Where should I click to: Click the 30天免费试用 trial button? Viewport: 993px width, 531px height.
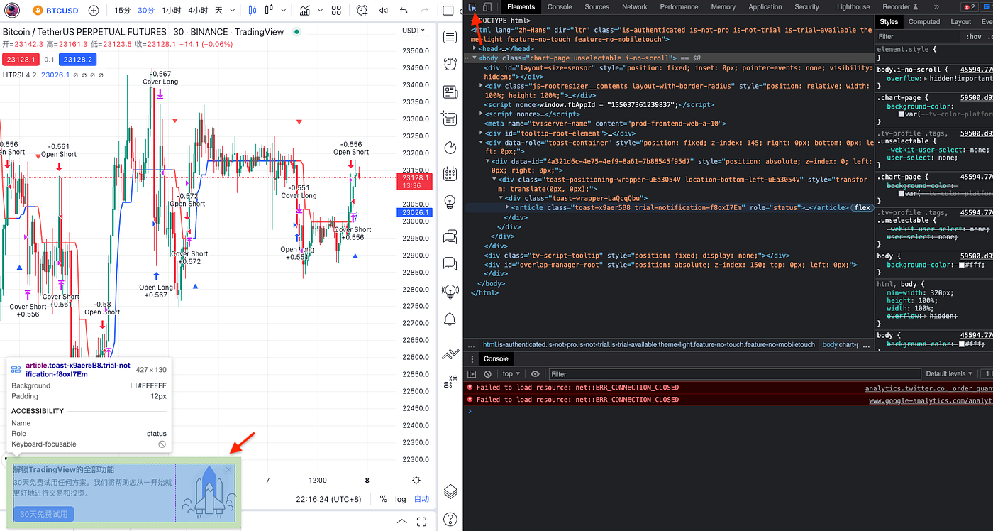[43, 513]
